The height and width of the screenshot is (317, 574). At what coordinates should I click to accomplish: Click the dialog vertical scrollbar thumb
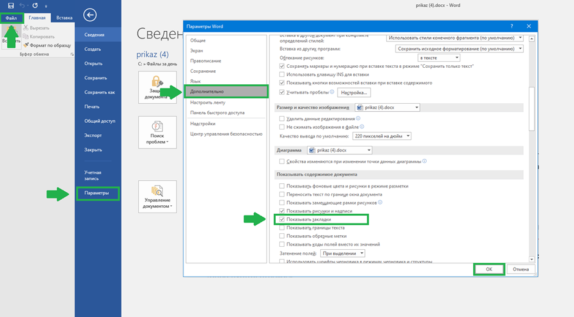tap(532, 109)
